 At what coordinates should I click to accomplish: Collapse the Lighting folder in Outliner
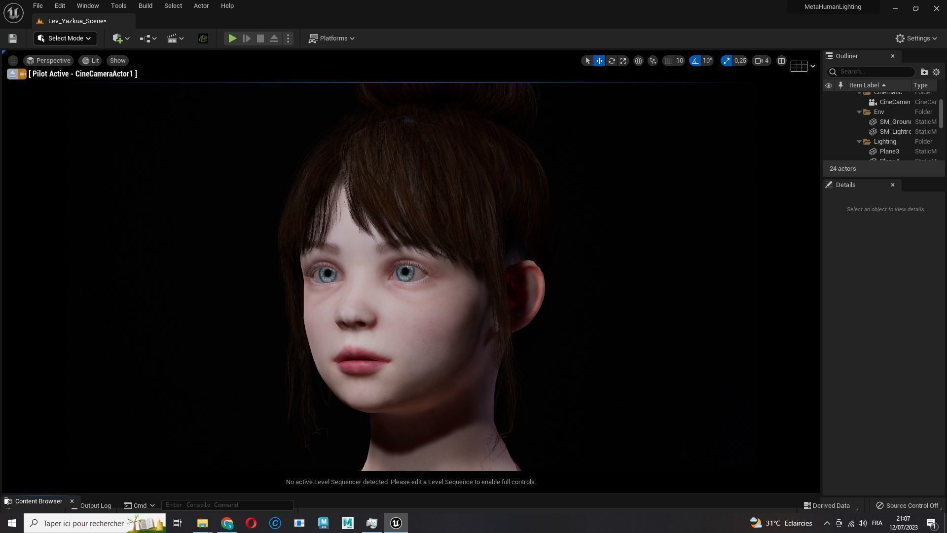click(859, 142)
